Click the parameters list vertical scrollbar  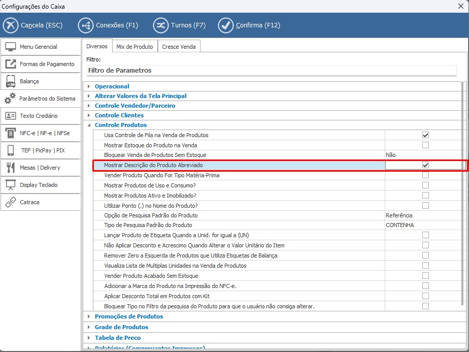tap(462, 193)
